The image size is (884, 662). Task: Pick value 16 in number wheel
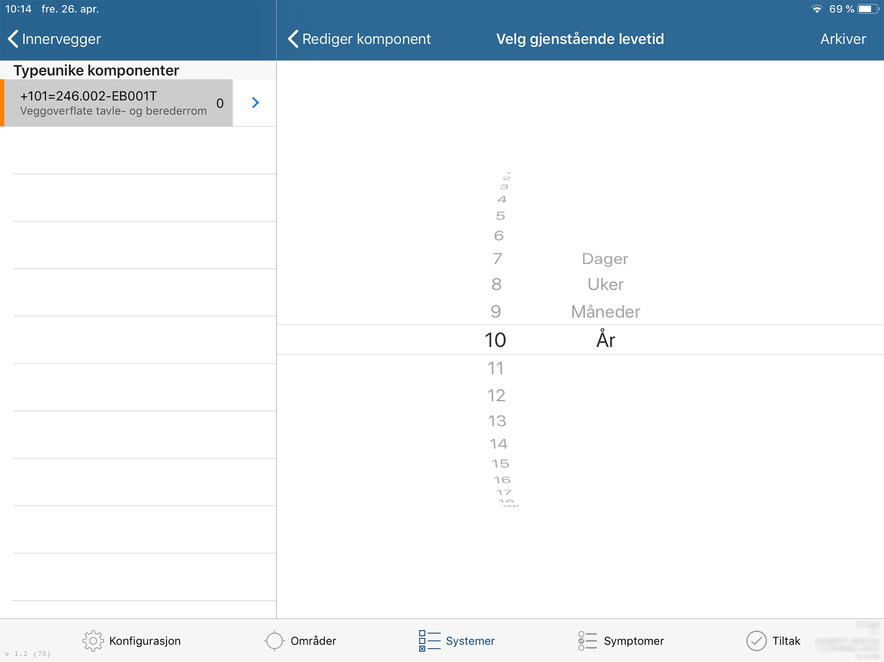click(502, 480)
